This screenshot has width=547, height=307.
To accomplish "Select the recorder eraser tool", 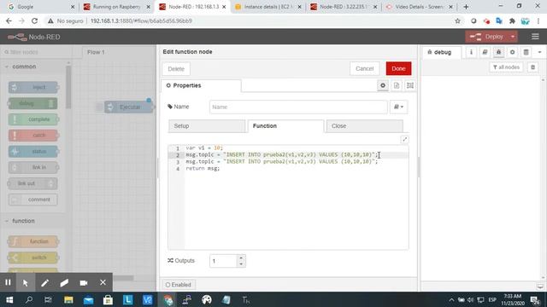I will tap(64, 282).
